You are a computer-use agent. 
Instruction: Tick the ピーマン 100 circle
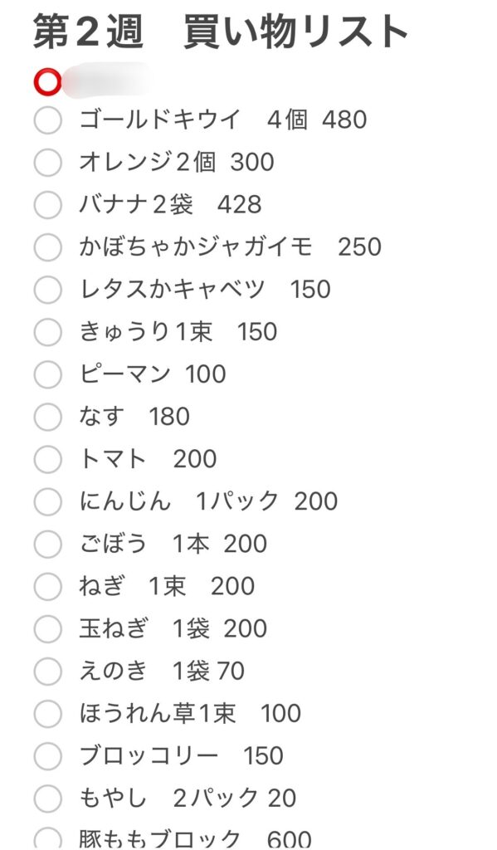(47, 374)
